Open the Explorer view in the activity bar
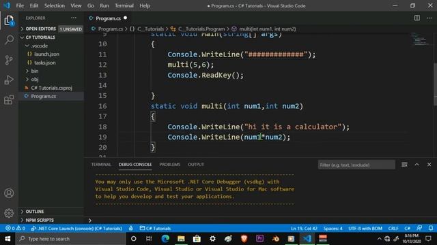This screenshot has height=245, width=437. 9,20
